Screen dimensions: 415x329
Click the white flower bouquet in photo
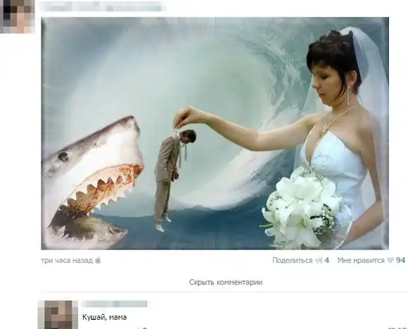pos(303,210)
